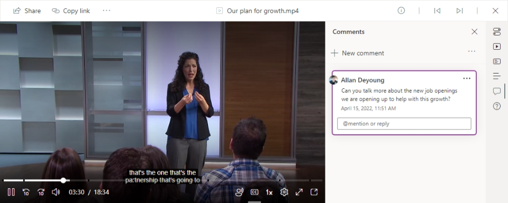The height and width of the screenshot is (203, 508).
Task: Click the video progress bar handle
Action: 63,180
